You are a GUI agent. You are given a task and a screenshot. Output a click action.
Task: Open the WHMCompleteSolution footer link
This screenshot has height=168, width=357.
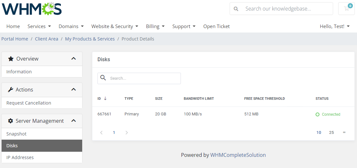(x=238, y=155)
